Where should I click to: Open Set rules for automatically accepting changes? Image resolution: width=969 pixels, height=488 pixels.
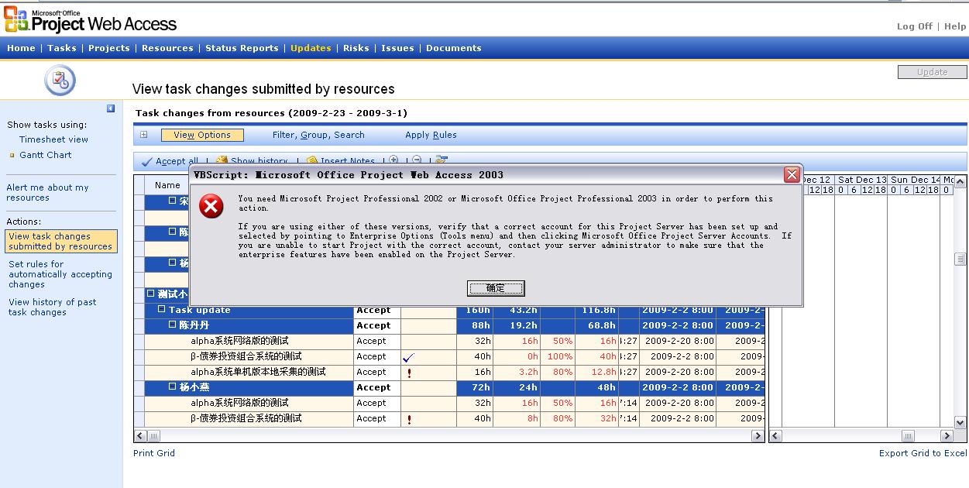[x=60, y=274]
